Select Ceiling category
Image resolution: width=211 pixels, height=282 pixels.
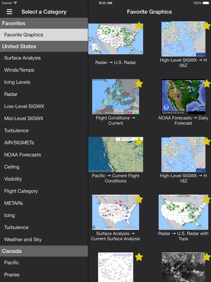click(x=44, y=167)
